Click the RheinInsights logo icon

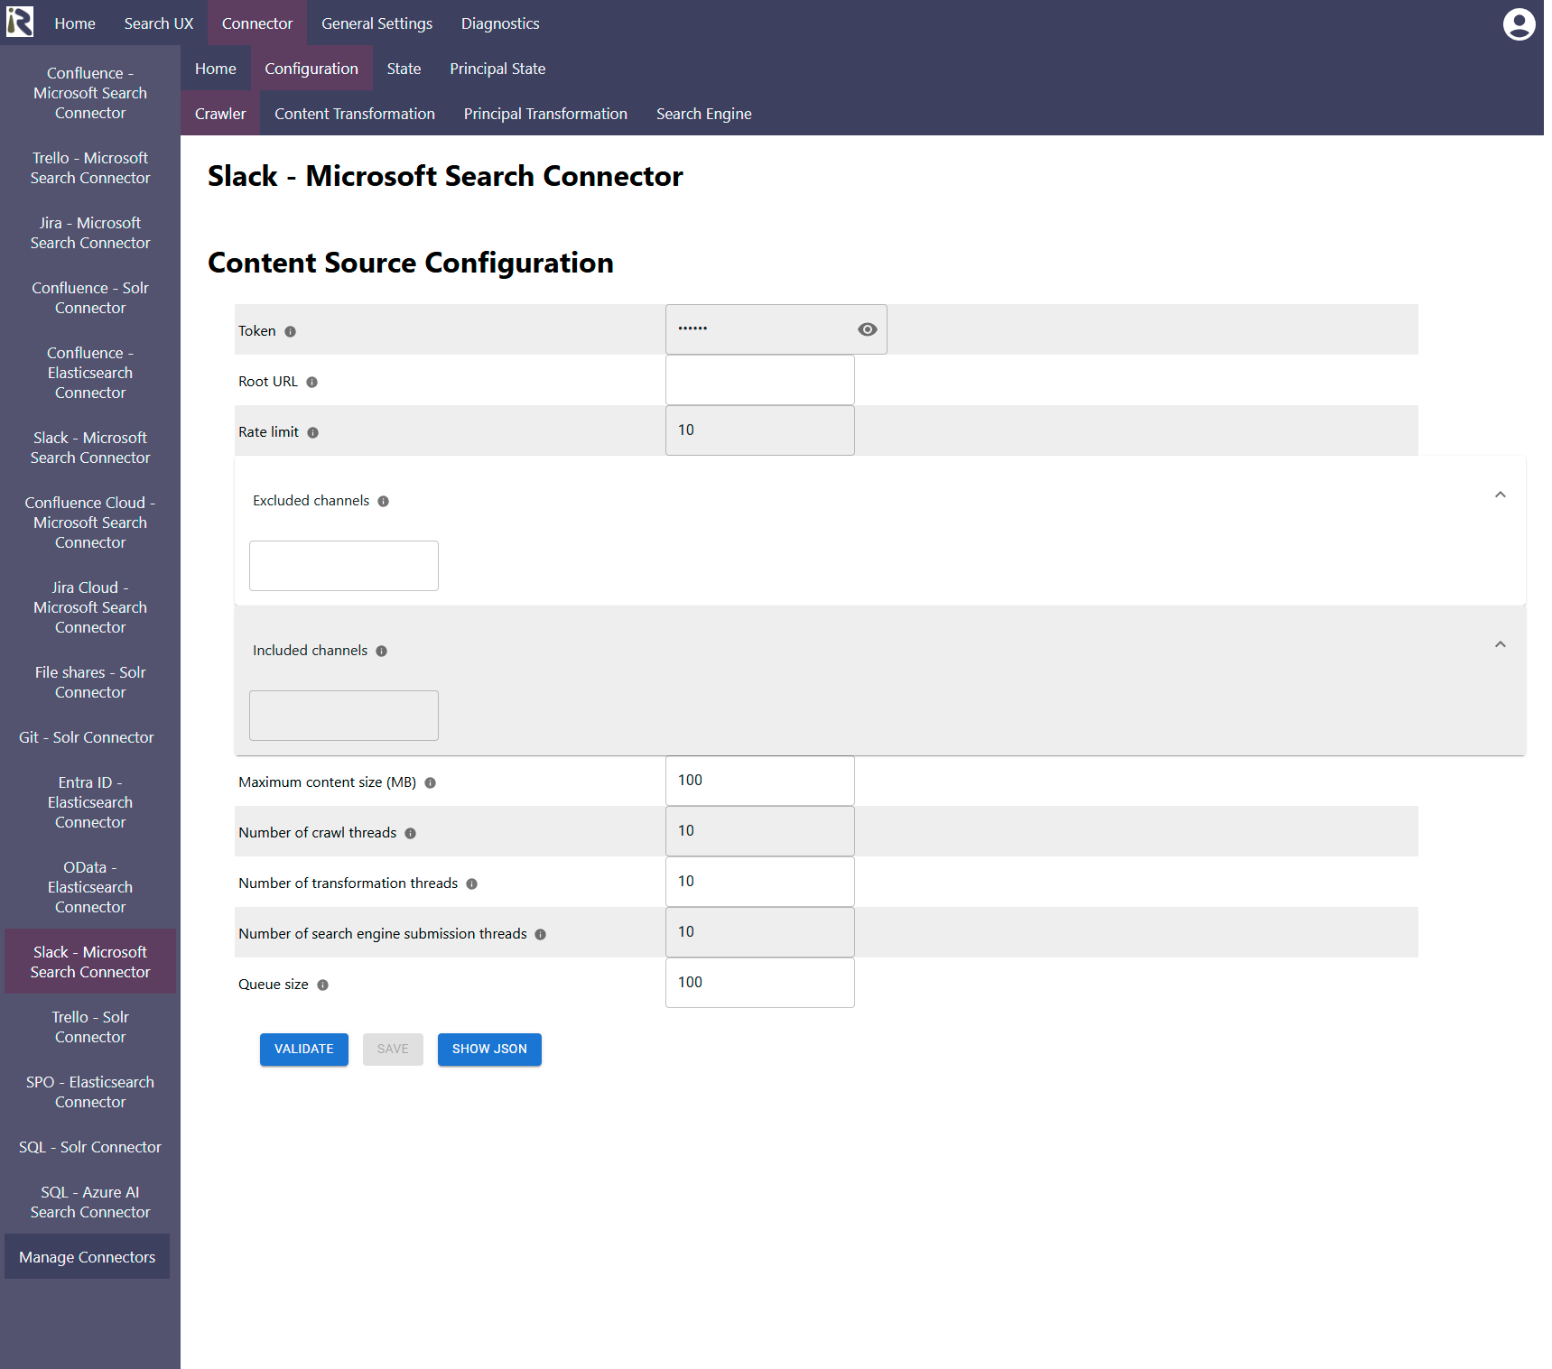coord(20,22)
